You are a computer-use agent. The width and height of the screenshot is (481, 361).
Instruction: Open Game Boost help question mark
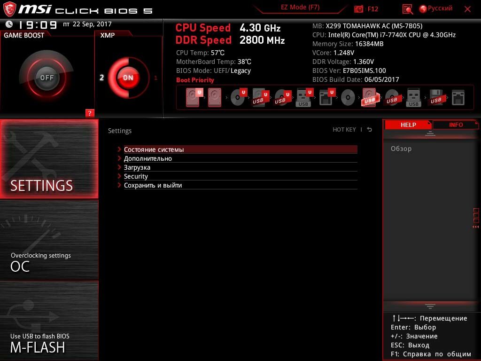[90, 113]
